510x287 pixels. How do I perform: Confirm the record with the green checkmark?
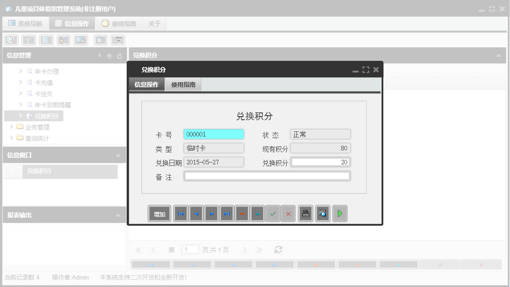coord(273,213)
